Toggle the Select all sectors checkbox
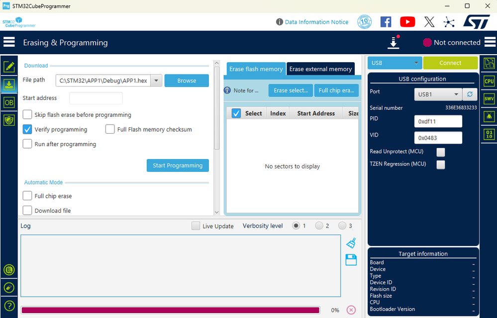This screenshot has height=318, width=497. (x=236, y=113)
